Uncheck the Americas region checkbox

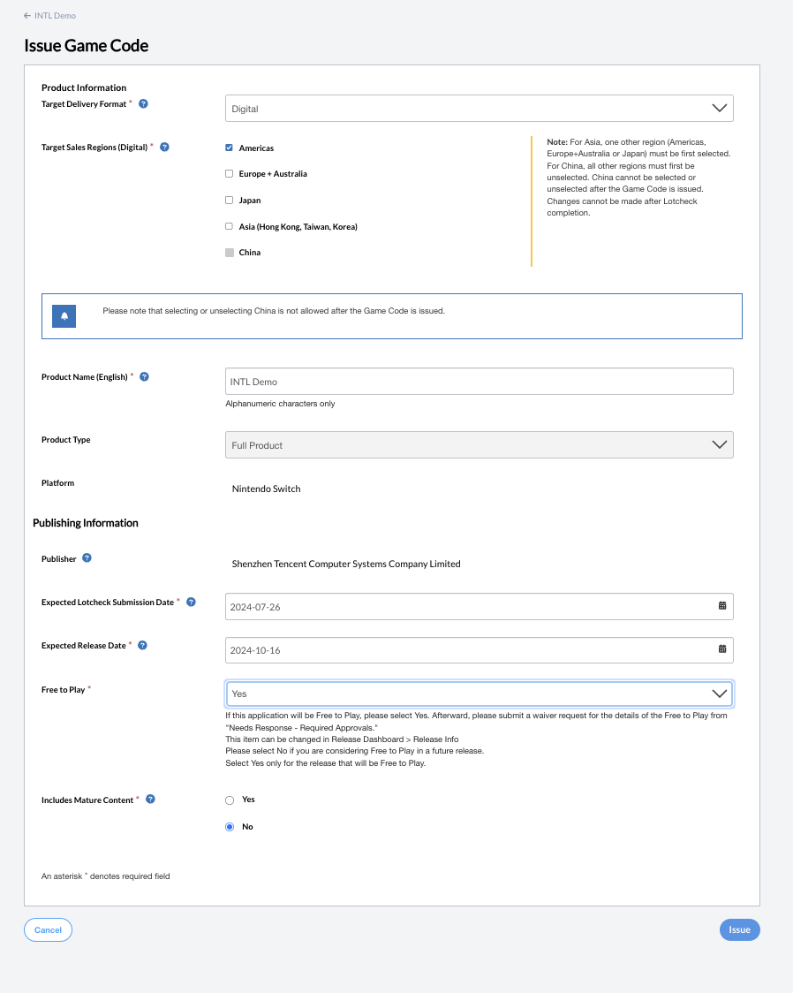230,148
